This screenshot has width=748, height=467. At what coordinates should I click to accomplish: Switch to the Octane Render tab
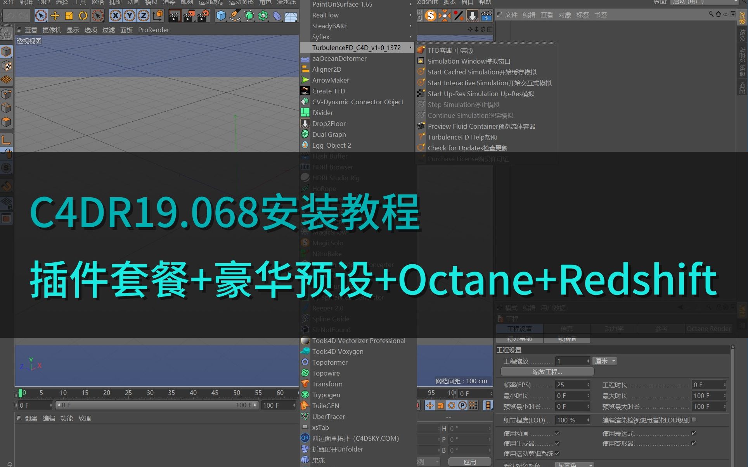tap(709, 328)
